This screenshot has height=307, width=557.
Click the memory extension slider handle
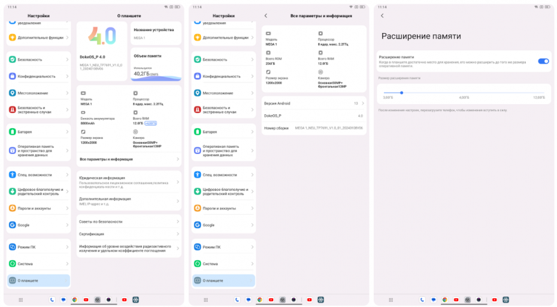[401, 93]
